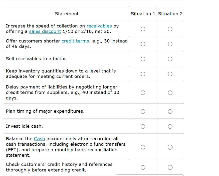Select Situation 2 for planning major expenditures
This screenshot has height=176, width=219.
tap(170, 111)
